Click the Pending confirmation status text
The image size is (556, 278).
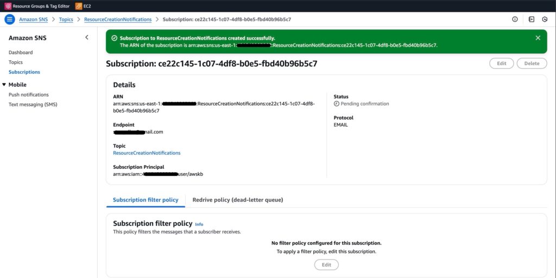point(365,104)
